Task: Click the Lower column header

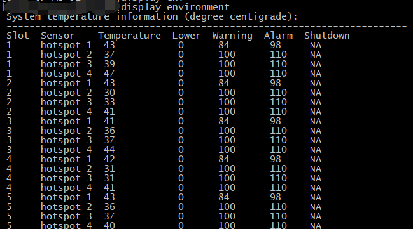Action: click(186, 36)
